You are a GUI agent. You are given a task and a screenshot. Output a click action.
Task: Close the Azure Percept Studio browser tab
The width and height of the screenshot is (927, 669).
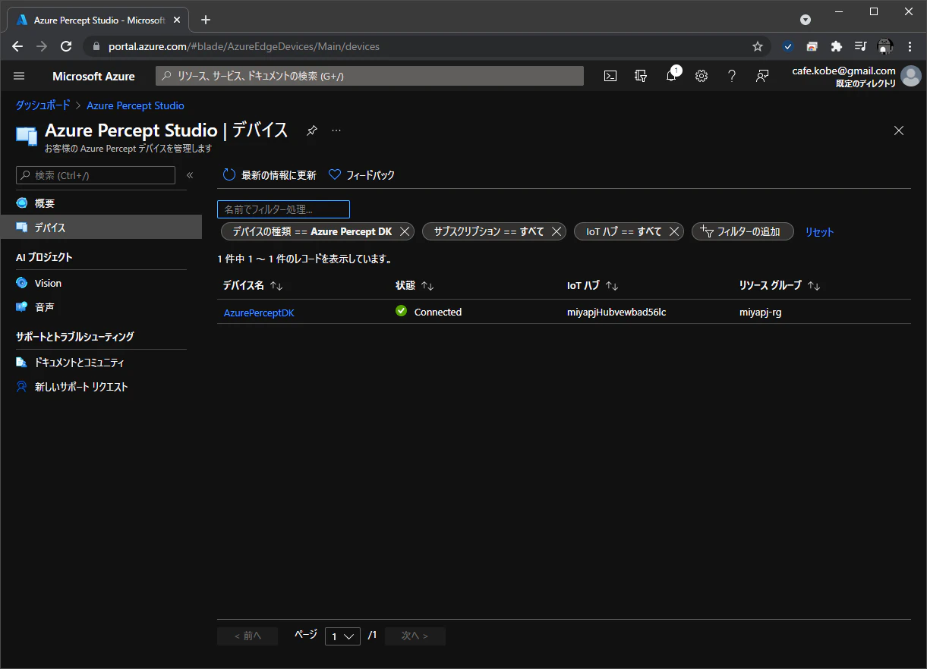[x=178, y=20]
